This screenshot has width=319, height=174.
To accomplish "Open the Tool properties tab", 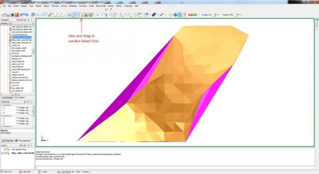I will [23, 141].
